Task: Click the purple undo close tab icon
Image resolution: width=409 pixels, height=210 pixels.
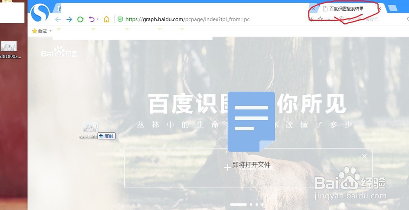Action: pyautogui.click(x=92, y=19)
